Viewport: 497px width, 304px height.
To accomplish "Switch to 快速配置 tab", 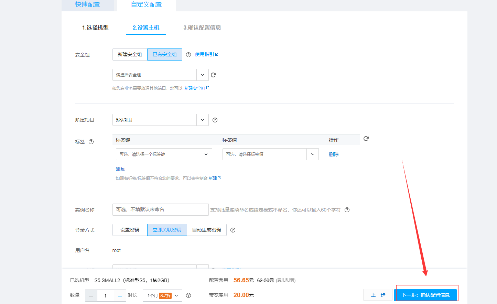I will coord(88,5).
